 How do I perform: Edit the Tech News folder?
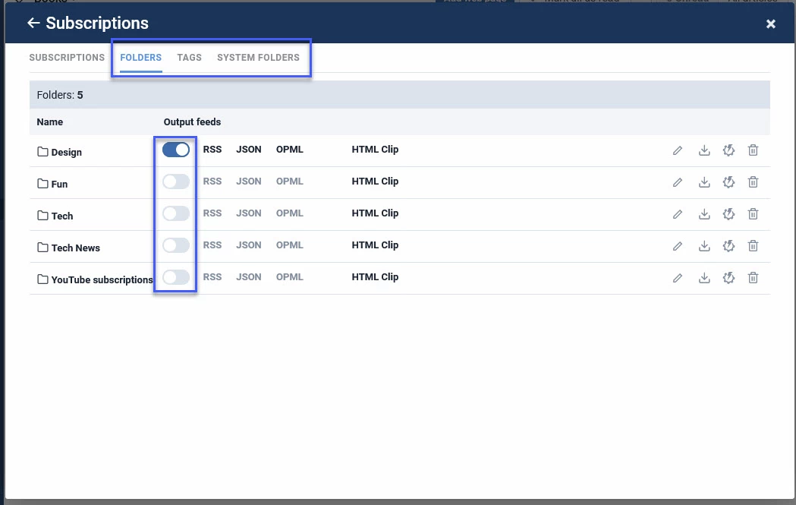(x=678, y=246)
